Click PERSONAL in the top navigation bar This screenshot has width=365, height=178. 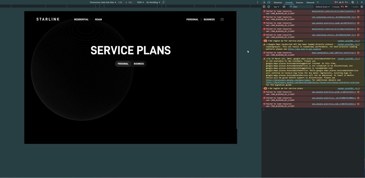192,19
